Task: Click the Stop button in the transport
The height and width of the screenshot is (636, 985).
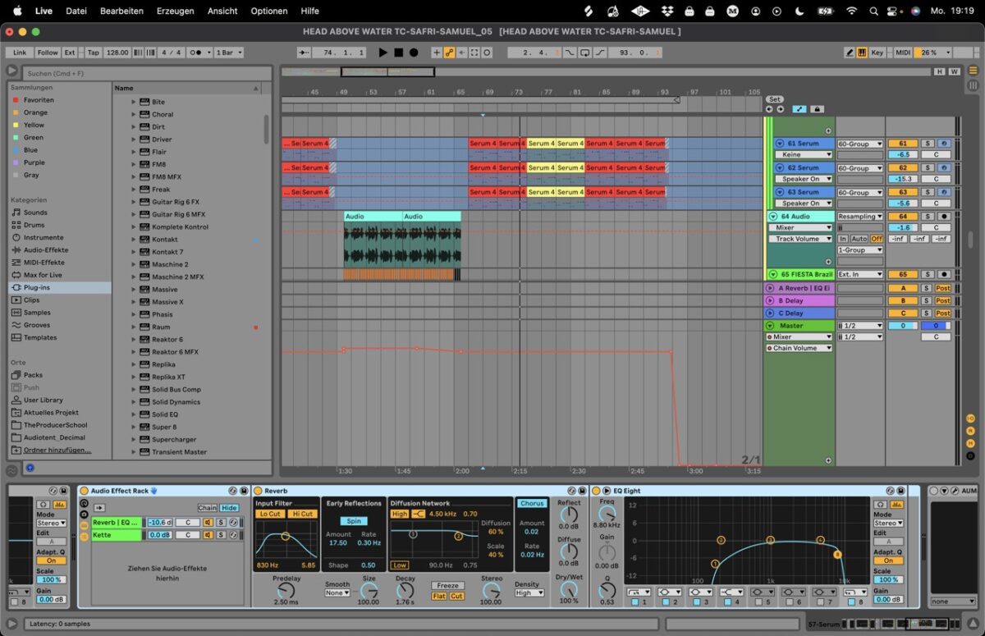Action: pyautogui.click(x=398, y=53)
